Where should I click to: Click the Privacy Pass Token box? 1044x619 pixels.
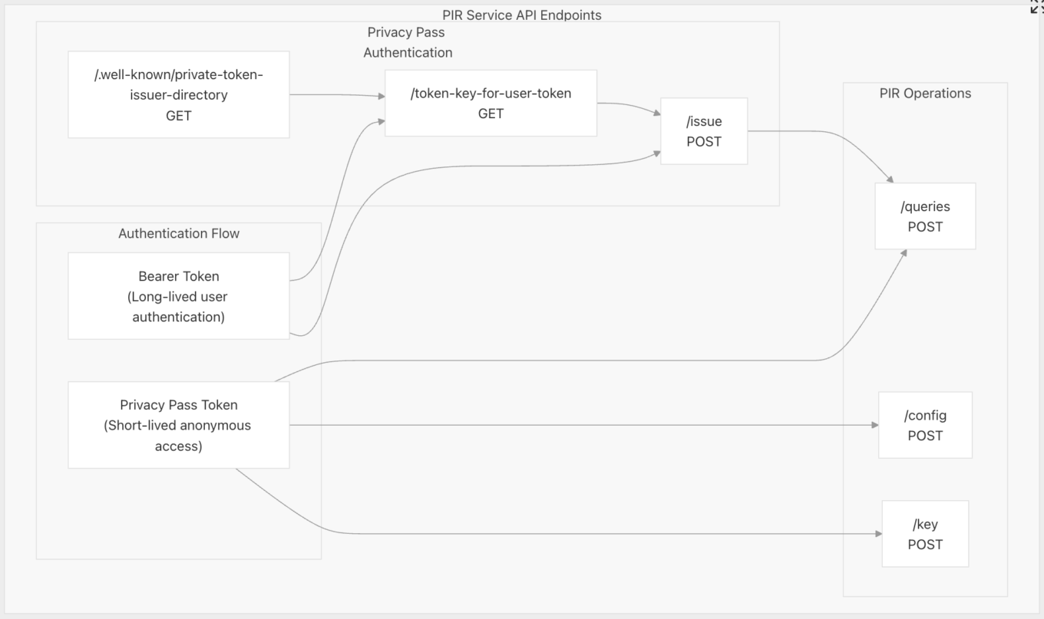point(178,425)
